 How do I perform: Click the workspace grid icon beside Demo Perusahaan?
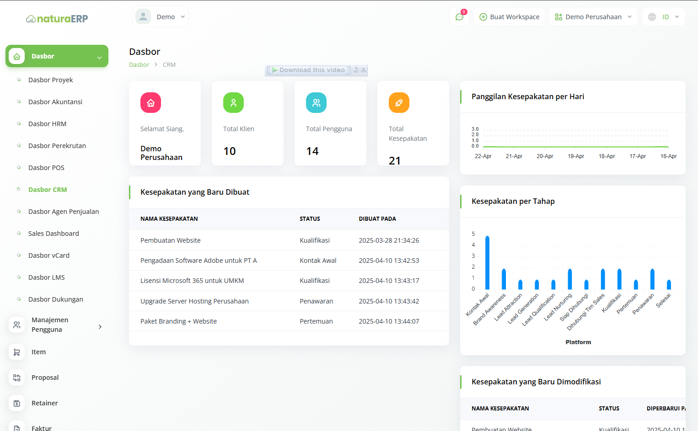click(558, 17)
